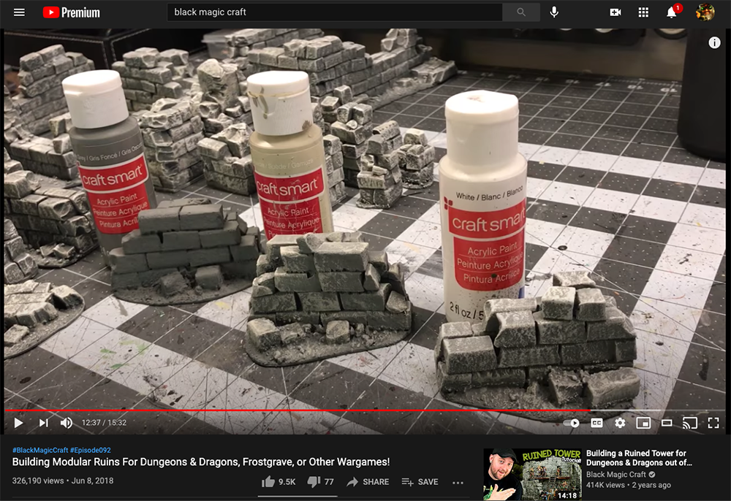Click the SHARE button
The height and width of the screenshot is (501, 731).
(x=368, y=482)
